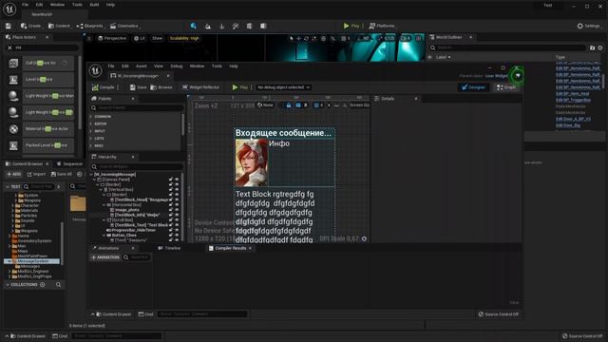Select the viewport scale gizmo tool

point(313,38)
